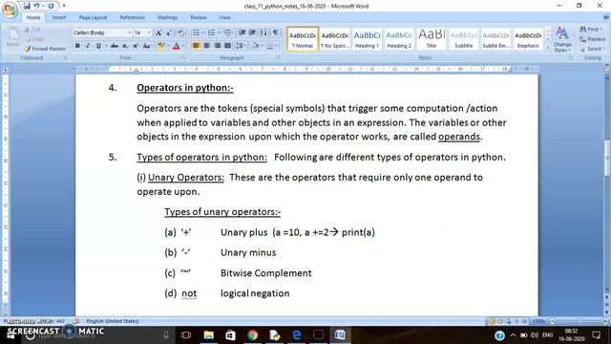Viewport: 611px width, 344px height.
Task: Redo action in Quick Access Toolbar
Action: coord(51,6)
